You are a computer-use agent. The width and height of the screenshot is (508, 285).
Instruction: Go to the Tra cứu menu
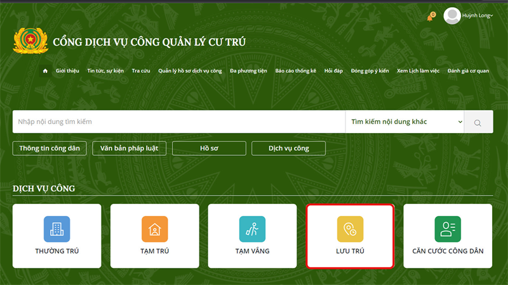(141, 71)
